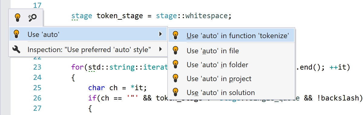This screenshot has height=115, width=363.
Task: Click the wrench icon beside Inspection entry
Action: click(x=17, y=49)
